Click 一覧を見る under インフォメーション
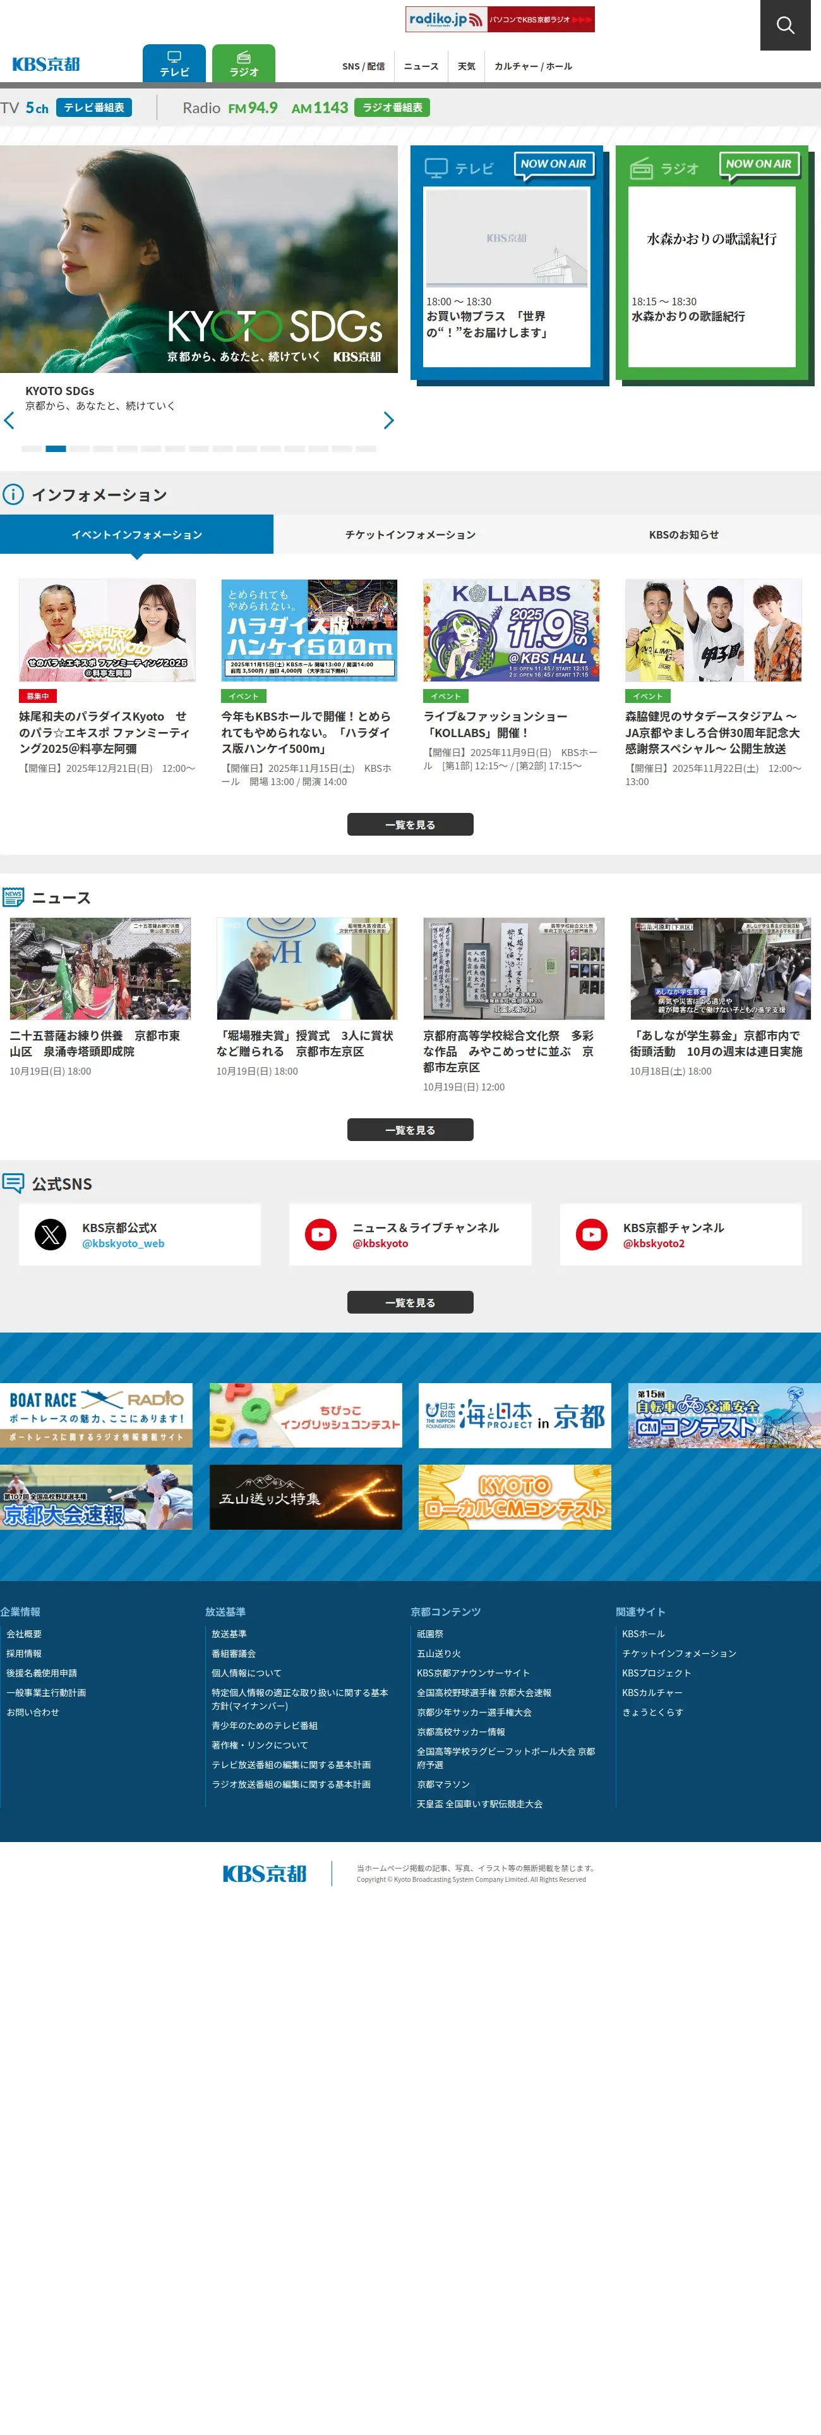821x2435 pixels. (410, 824)
